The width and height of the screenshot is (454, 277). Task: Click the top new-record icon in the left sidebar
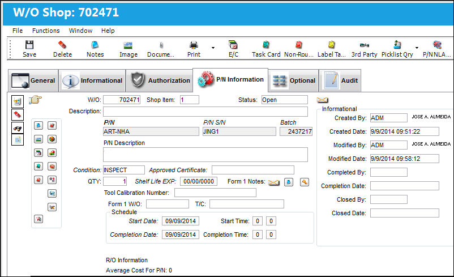point(18,101)
